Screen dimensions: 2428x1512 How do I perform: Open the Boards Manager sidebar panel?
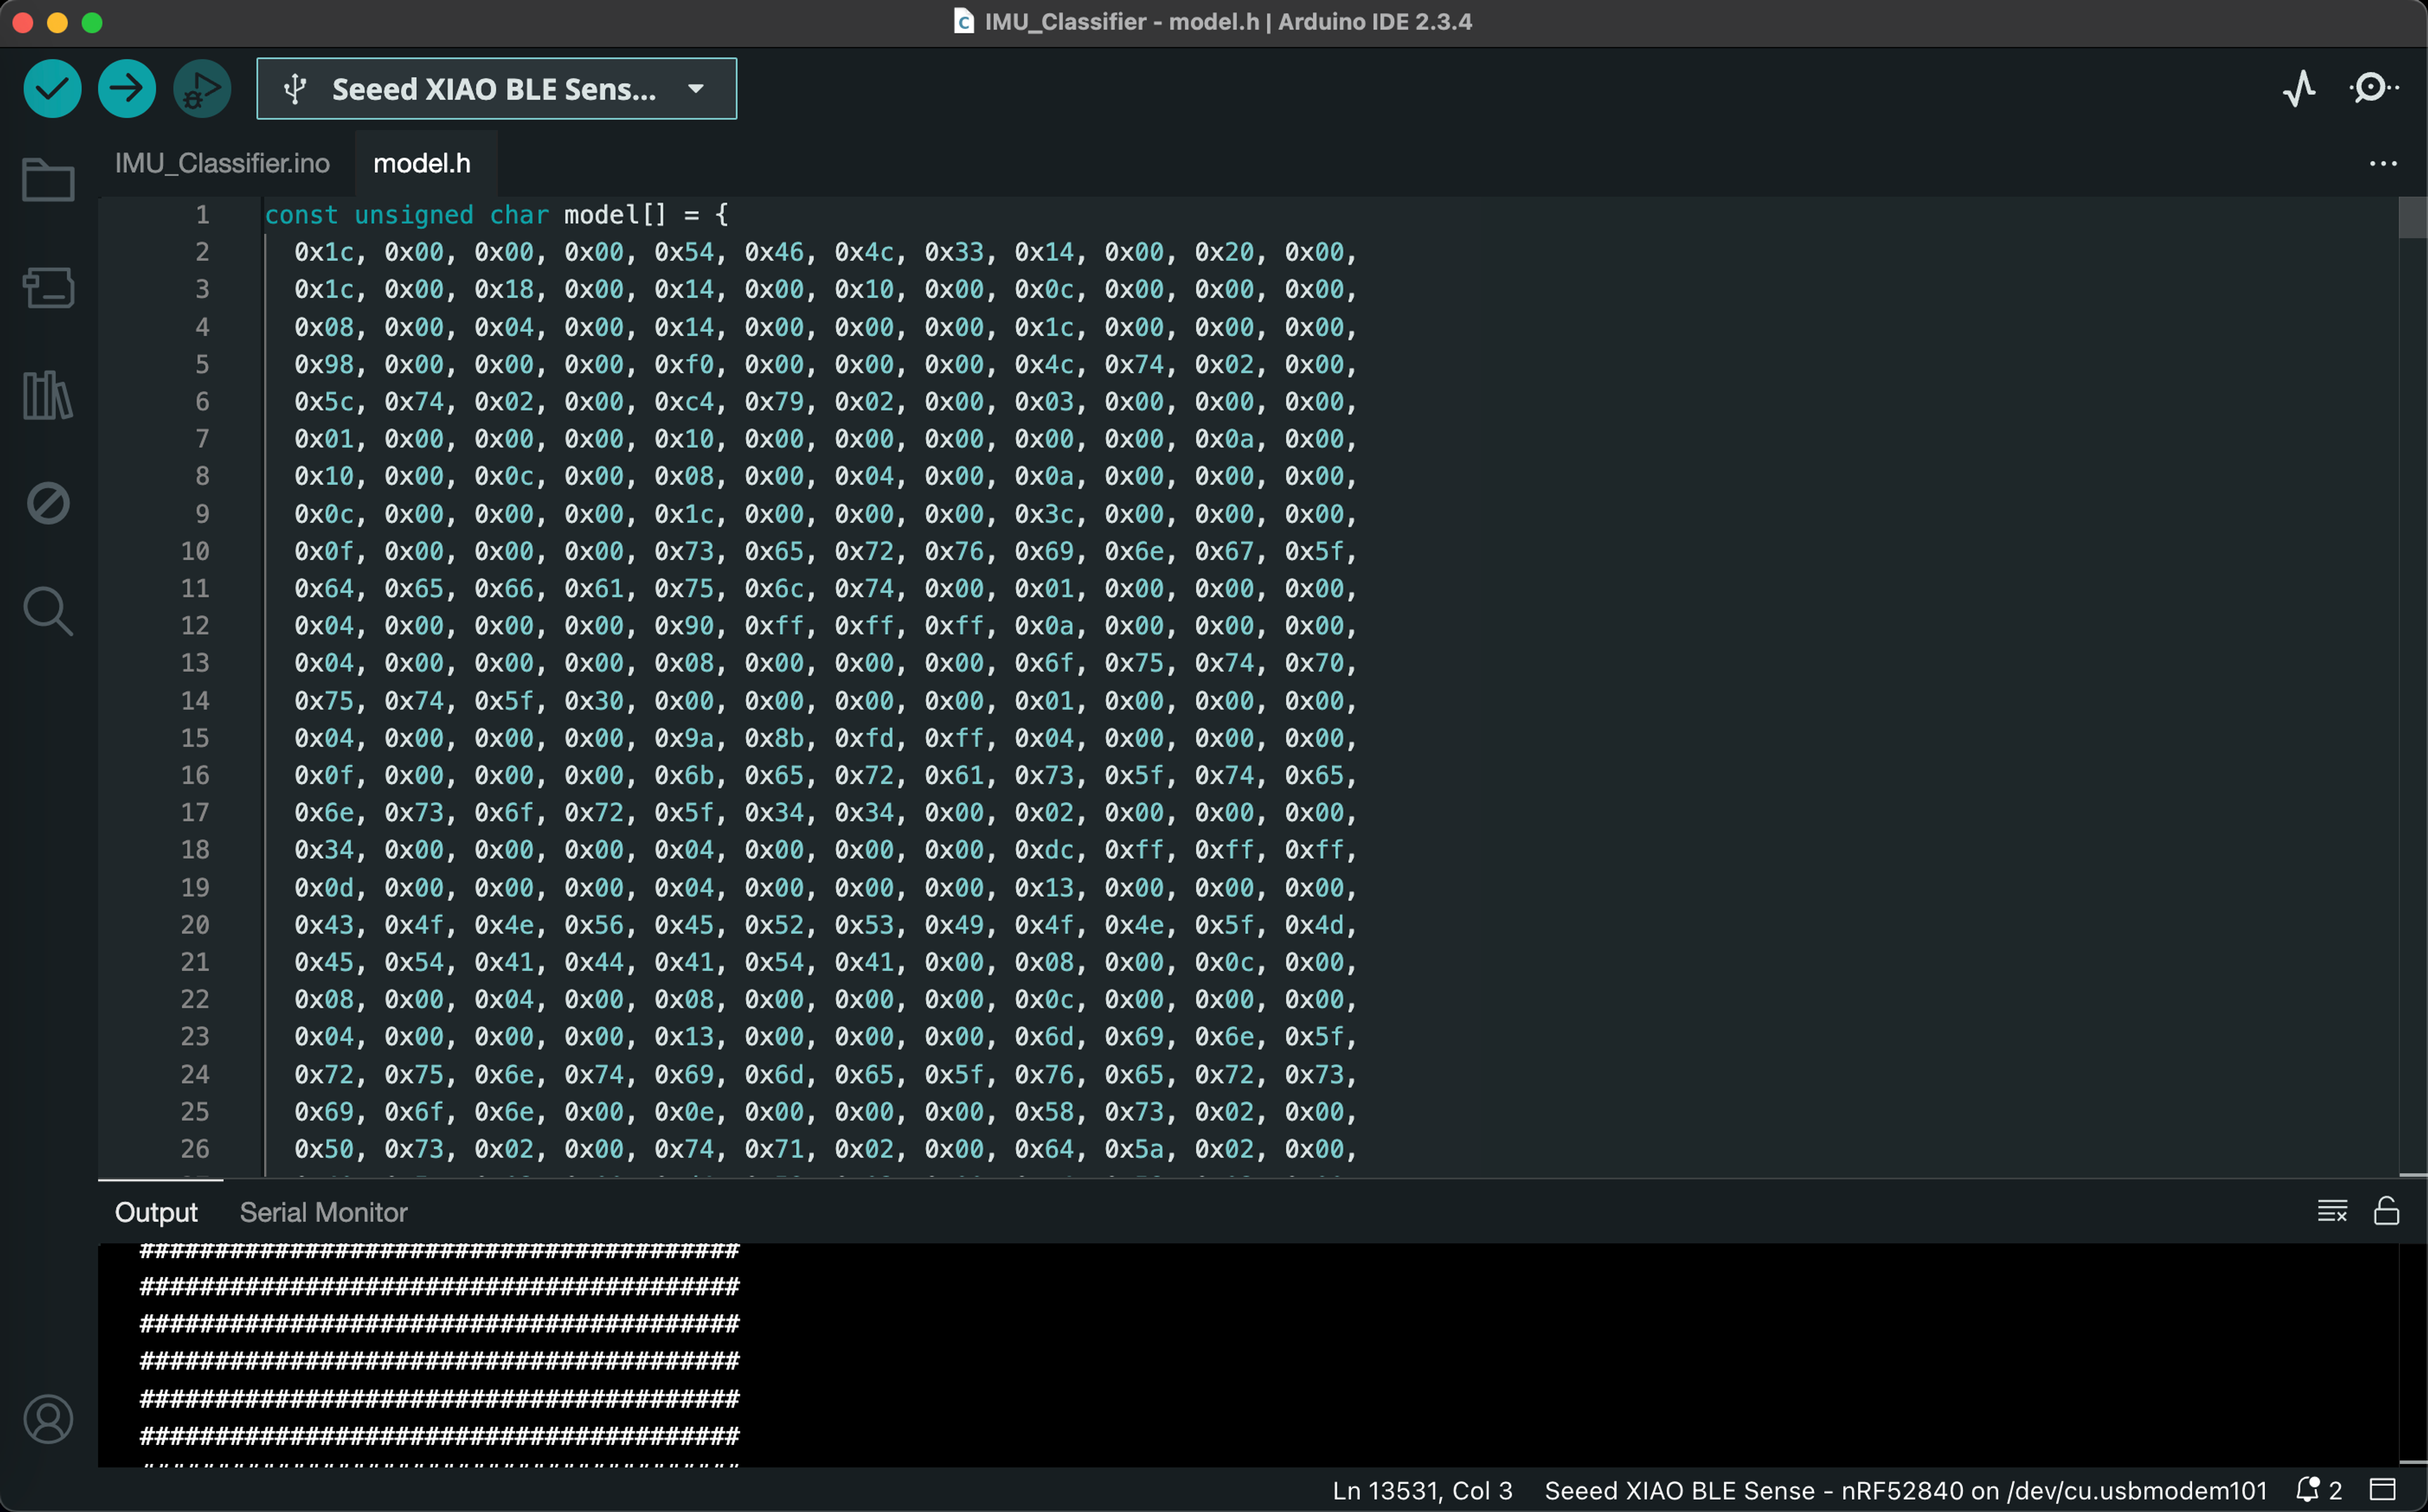click(x=48, y=288)
